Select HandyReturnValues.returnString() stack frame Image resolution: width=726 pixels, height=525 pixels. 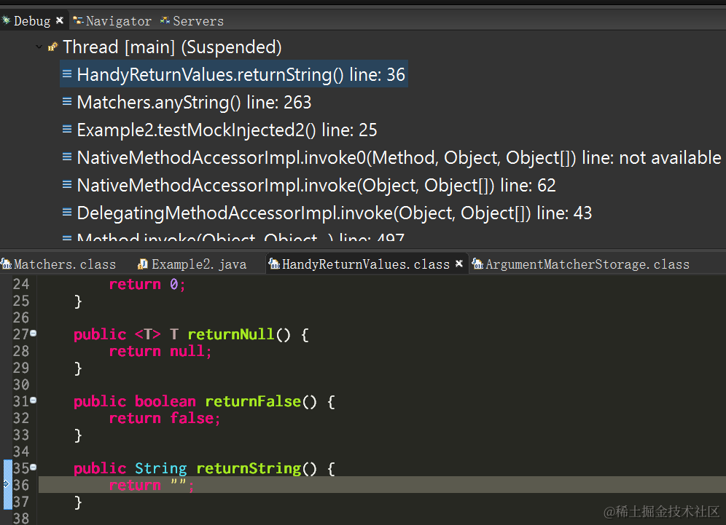234,74
